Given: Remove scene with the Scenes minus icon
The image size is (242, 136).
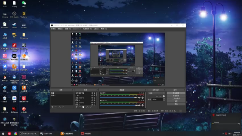Looking at the screenshot, I should [56, 107].
